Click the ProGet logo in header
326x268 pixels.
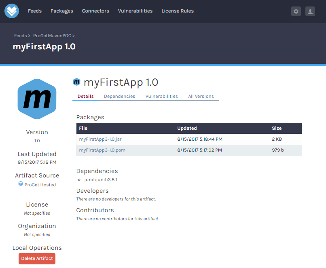coord(12,11)
